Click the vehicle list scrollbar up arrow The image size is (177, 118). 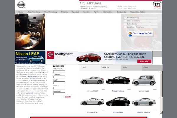[161, 72]
